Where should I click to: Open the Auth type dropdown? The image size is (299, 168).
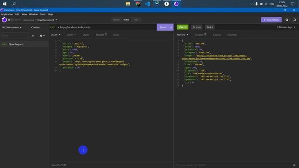coord(71,35)
